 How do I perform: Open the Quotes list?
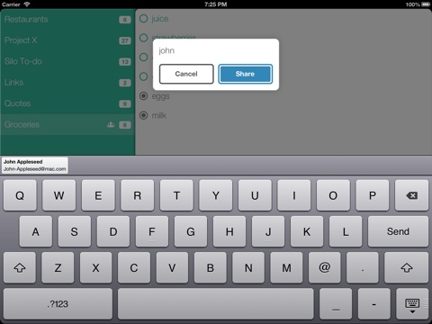pos(67,103)
